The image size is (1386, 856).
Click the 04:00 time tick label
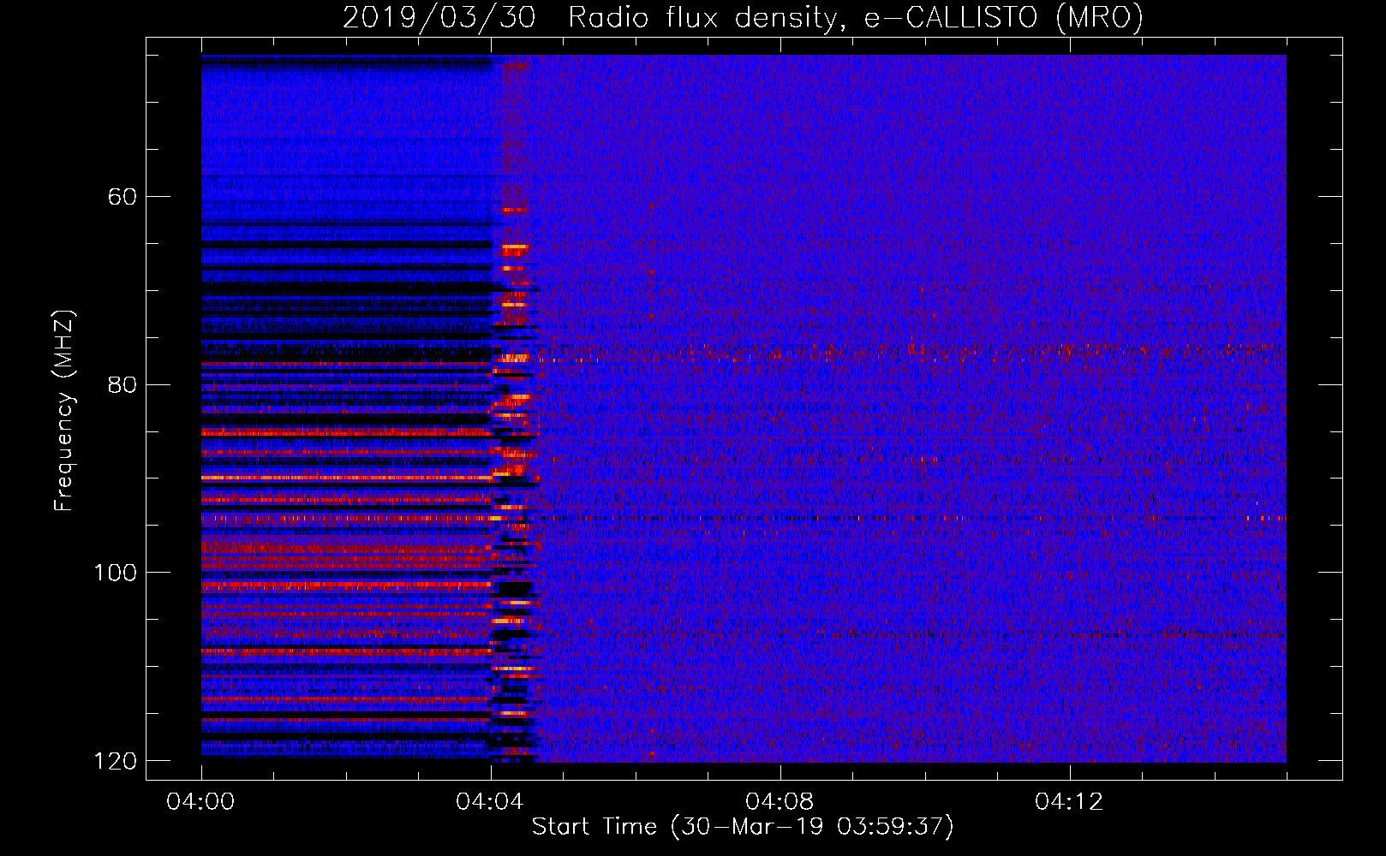coord(201,802)
